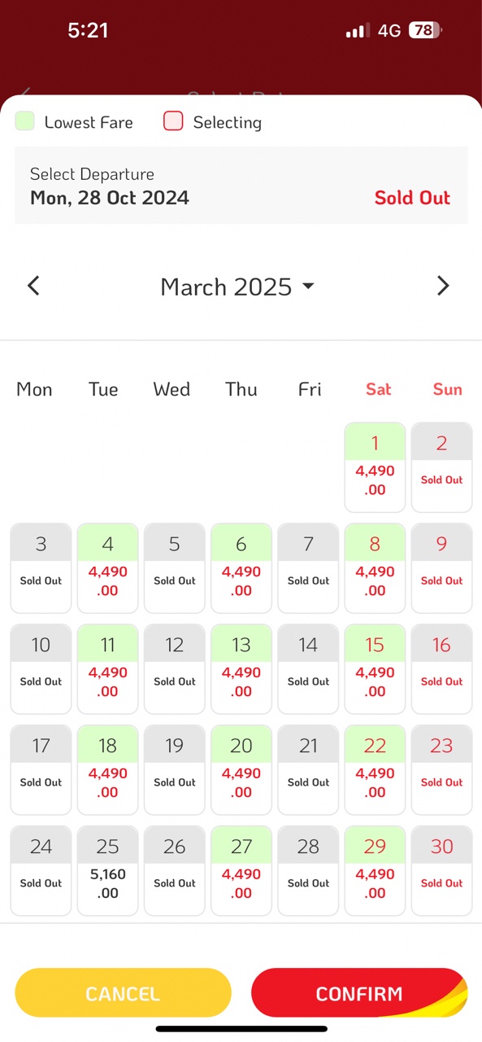Choose Tuesday March 18 fare cell
This screenshot has height=1042, width=482.
pos(107,770)
